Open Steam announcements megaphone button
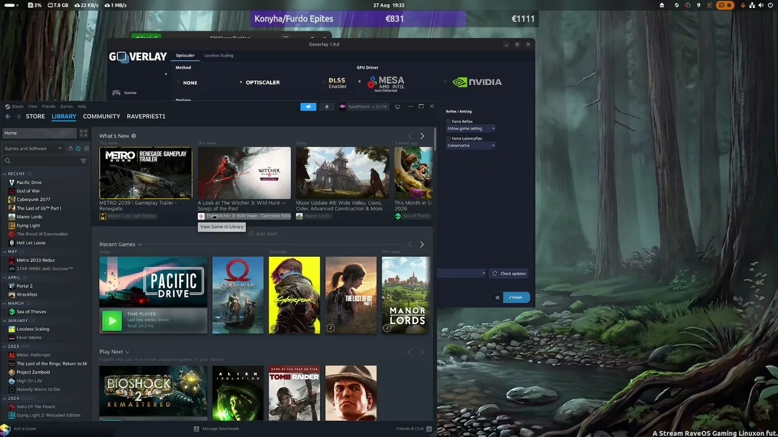Image resolution: width=778 pixels, height=437 pixels. click(x=308, y=107)
